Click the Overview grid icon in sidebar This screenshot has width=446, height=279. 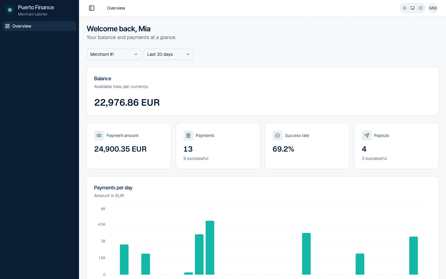click(x=7, y=26)
